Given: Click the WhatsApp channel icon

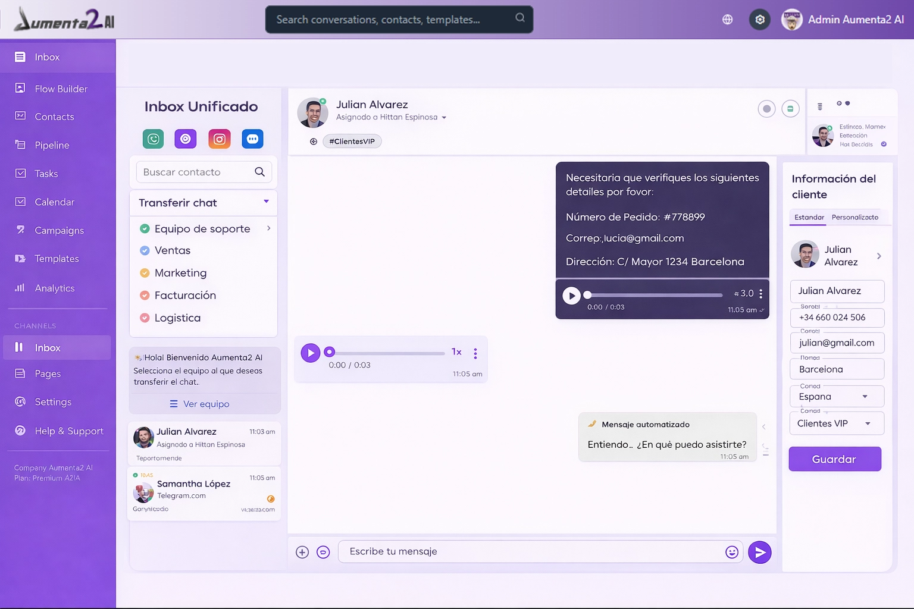Looking at the screenshot, I should point(154,139).
